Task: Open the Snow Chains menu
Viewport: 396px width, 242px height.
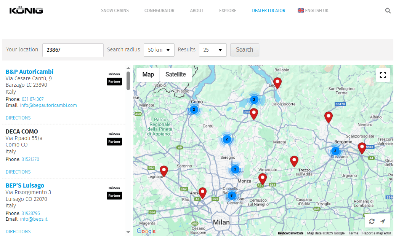Action: [115, 11]
